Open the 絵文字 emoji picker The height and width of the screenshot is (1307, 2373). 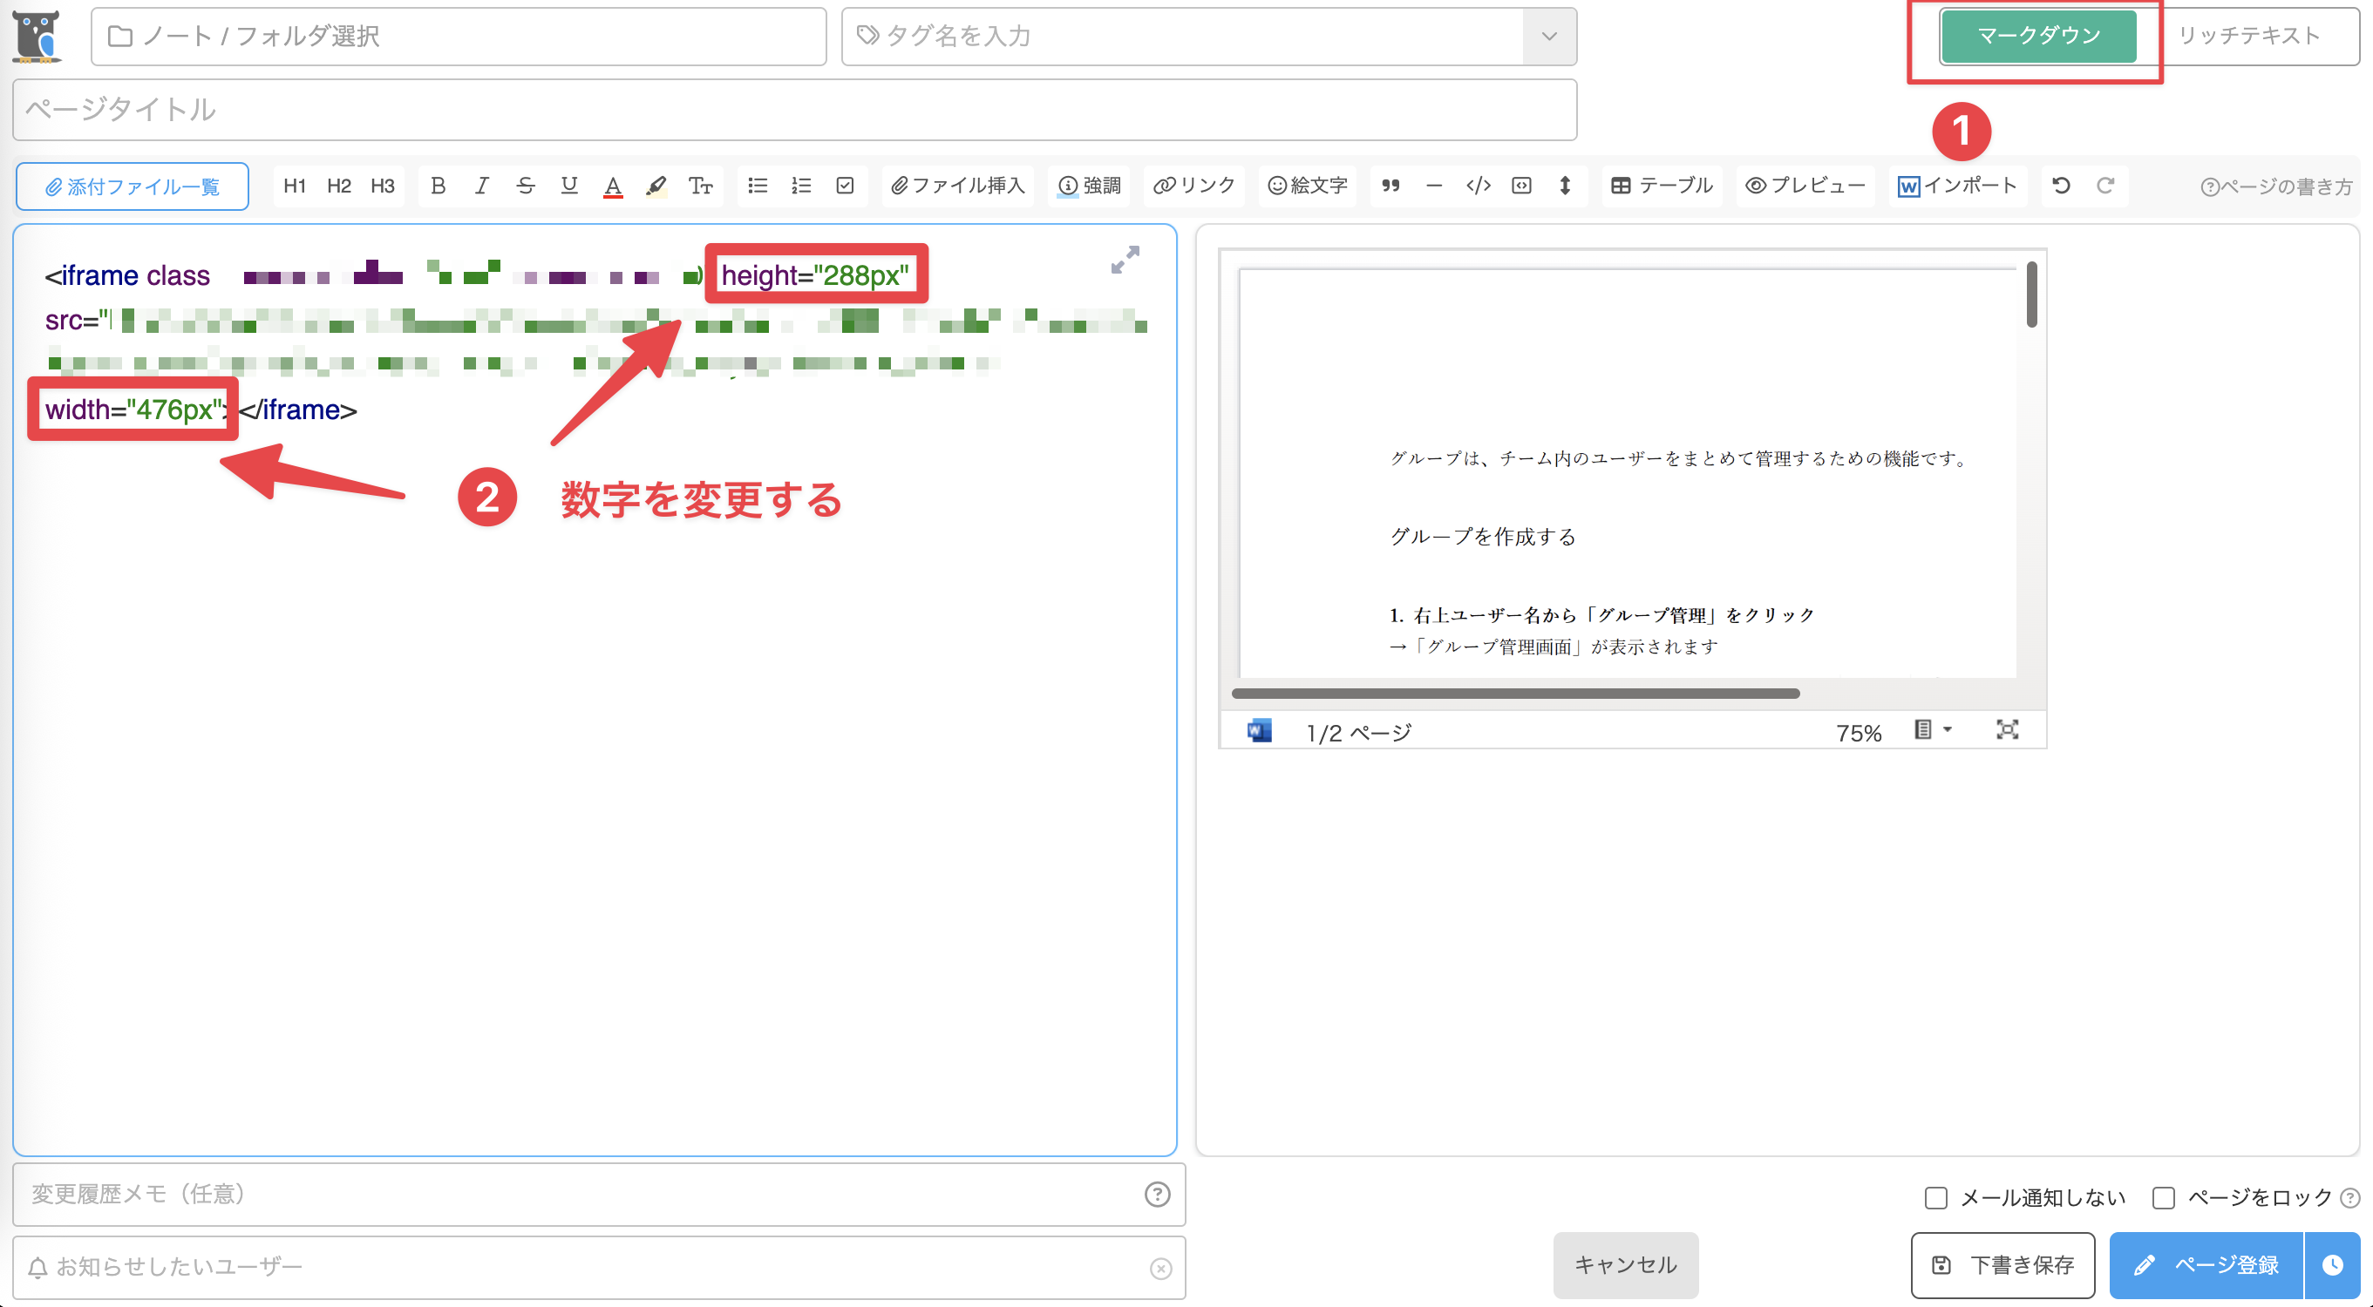[1306, 185]
